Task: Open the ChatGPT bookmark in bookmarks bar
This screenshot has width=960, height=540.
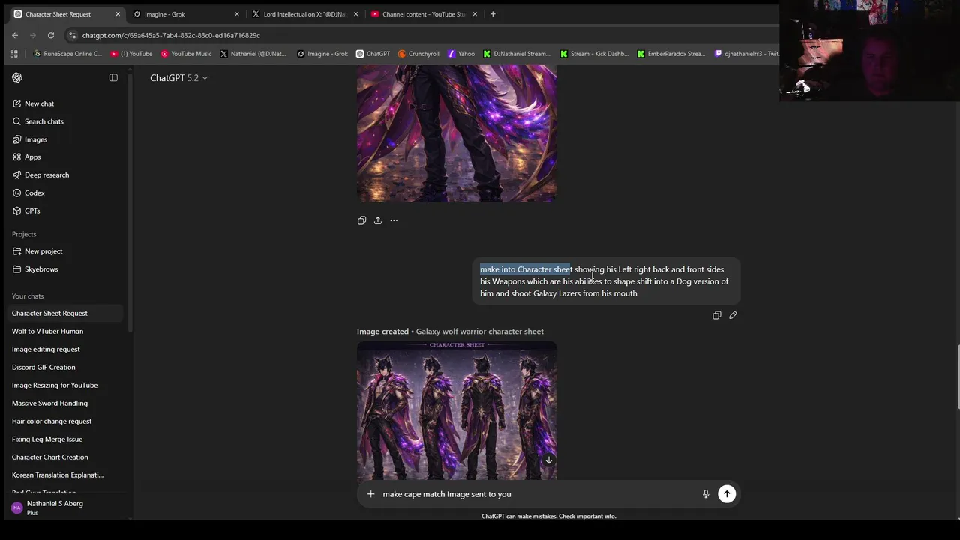Action: [373, 54]
